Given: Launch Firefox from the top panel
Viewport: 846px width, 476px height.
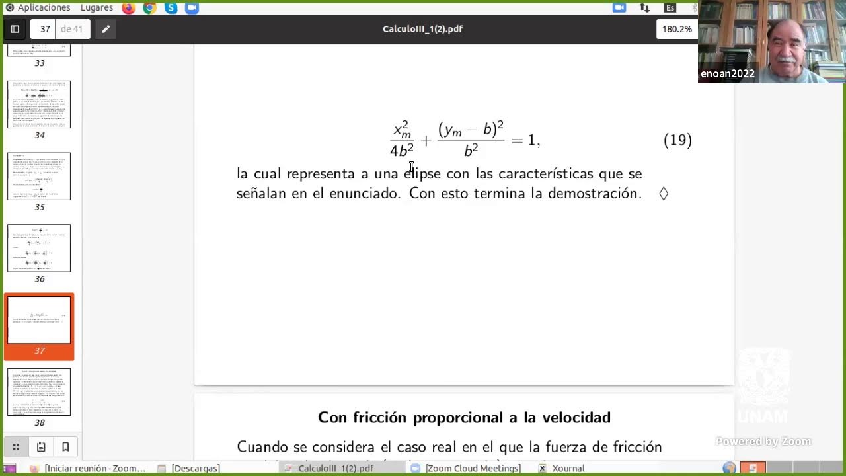Looking at the screenshot, I should (128, 7).
